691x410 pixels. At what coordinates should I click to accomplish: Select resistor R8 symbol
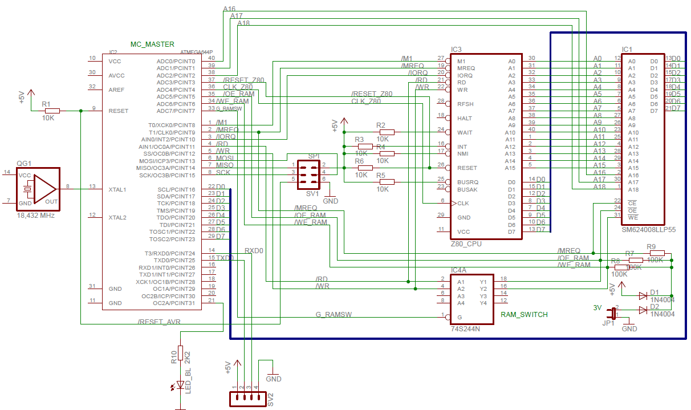point(621,267)
